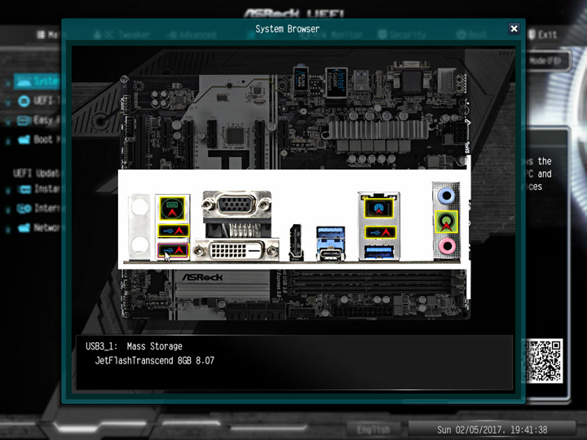587x440 pixels.
Task: Click the Instant Flash icon
Action: (24, 189)
